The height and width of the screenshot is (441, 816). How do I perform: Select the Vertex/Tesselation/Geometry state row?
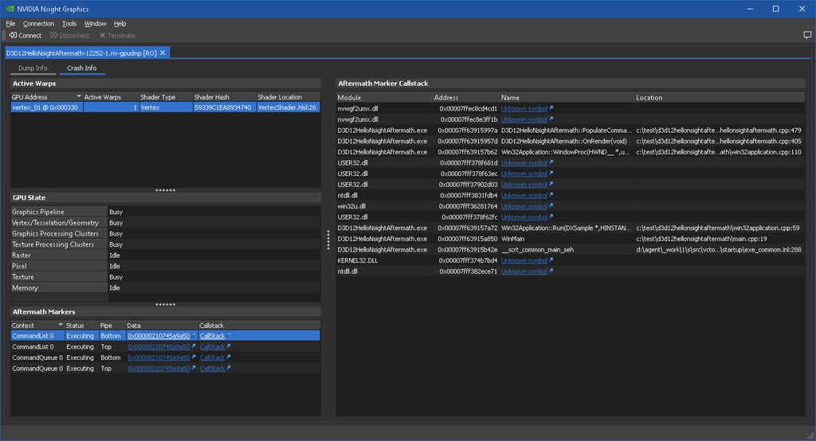point(165,223)
